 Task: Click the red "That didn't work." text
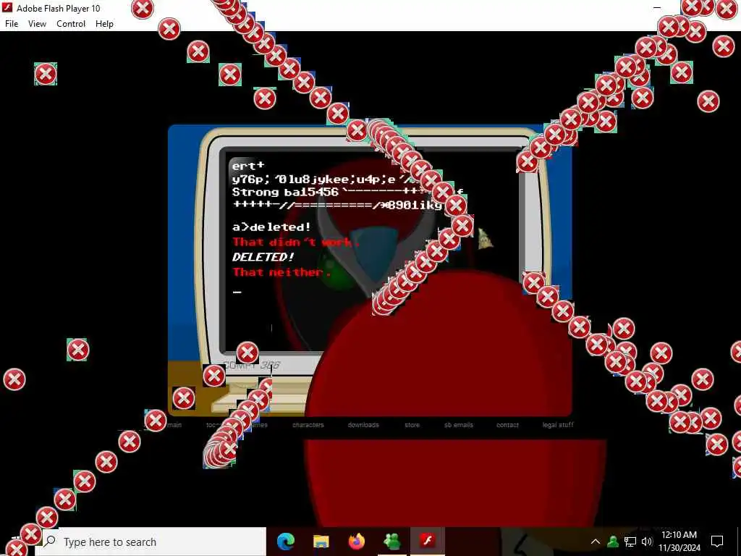[296, 242]
